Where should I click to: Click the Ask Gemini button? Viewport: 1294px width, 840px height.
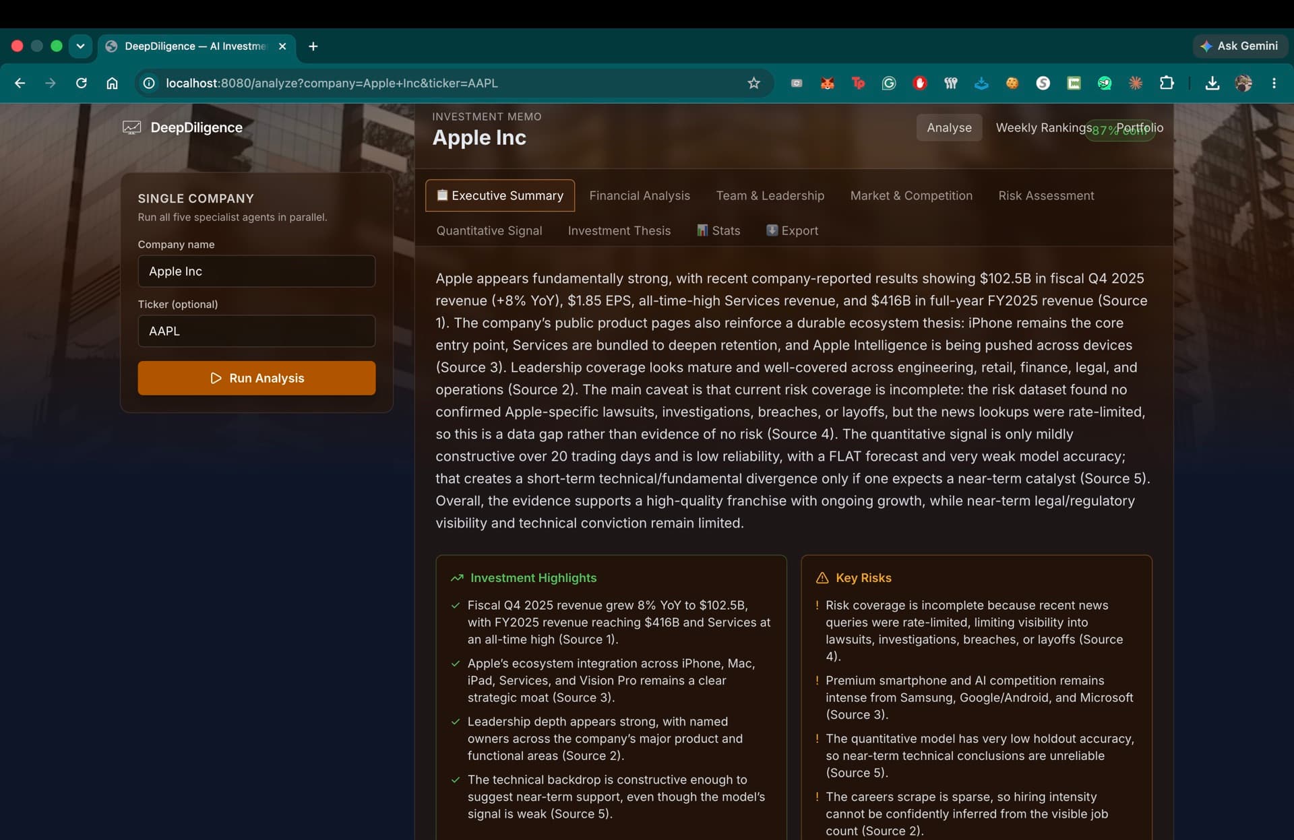(1239, 46)
